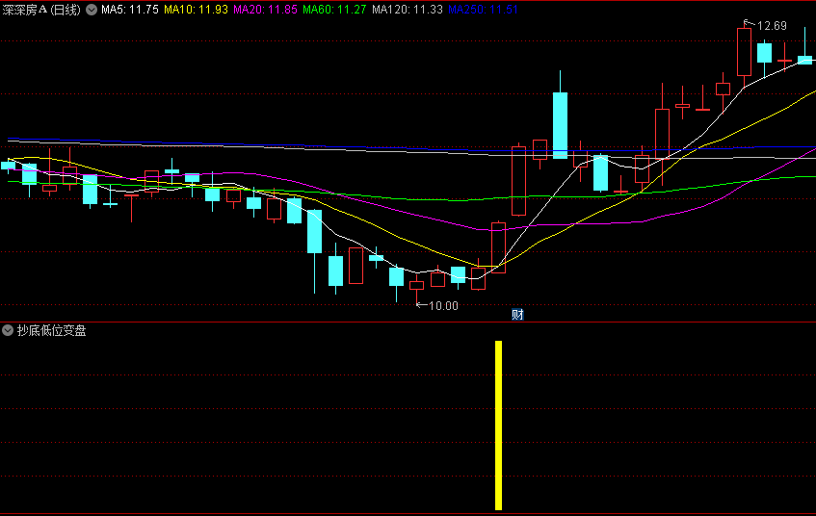This screenshot has width=816, height=516.
Task: Click the red candlestick at the 12.69 high
Action: pyautogui.click(x=744, y=52)
